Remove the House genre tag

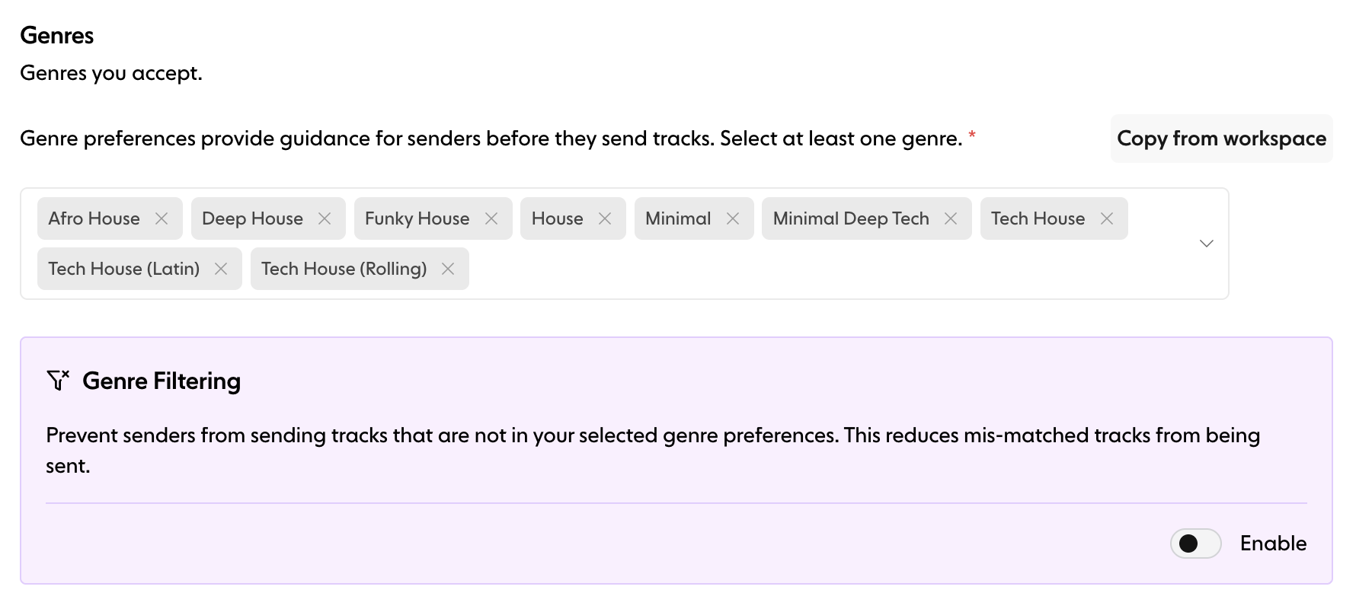click(605, 218)
